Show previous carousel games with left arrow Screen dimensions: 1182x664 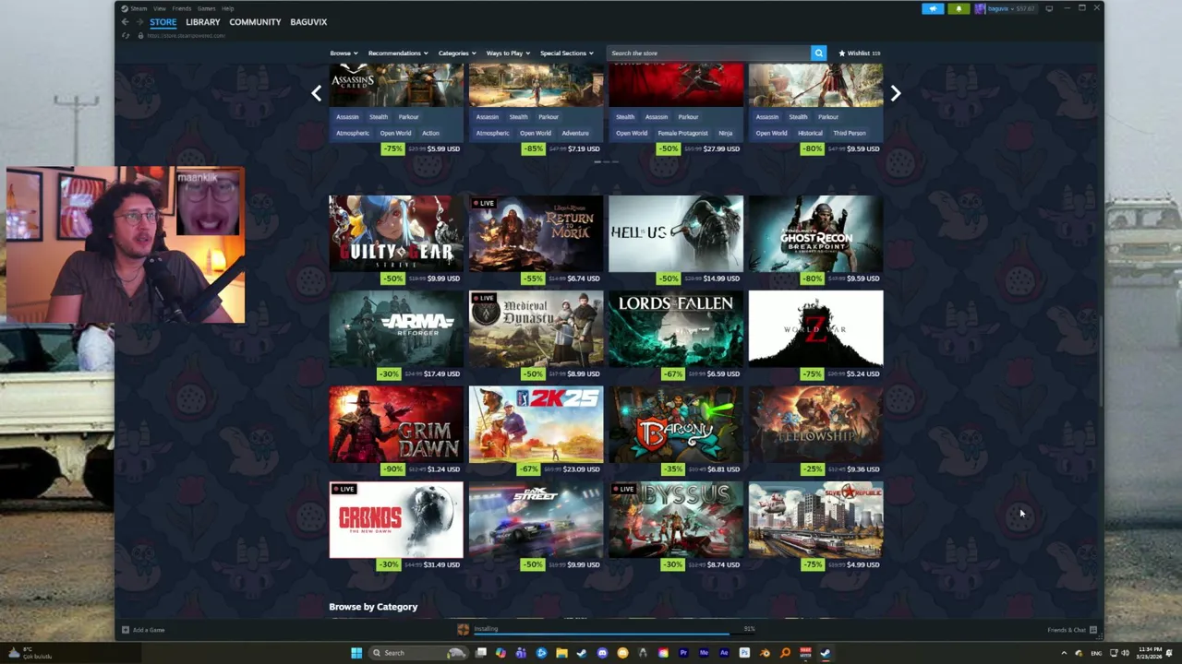tap(317, 93)
